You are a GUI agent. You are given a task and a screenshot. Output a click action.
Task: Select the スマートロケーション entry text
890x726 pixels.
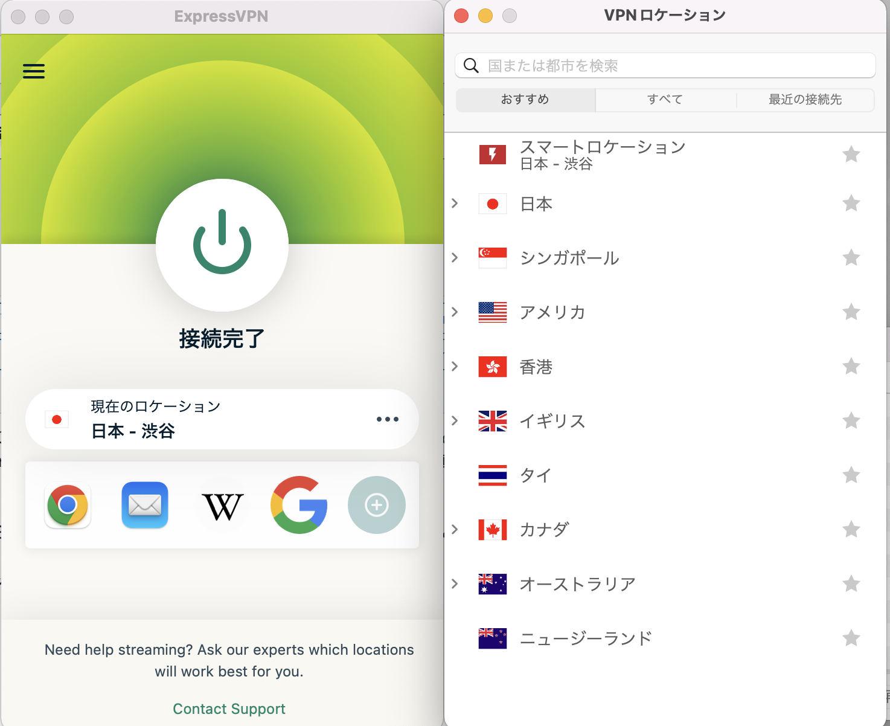click(x=603, y=147)
